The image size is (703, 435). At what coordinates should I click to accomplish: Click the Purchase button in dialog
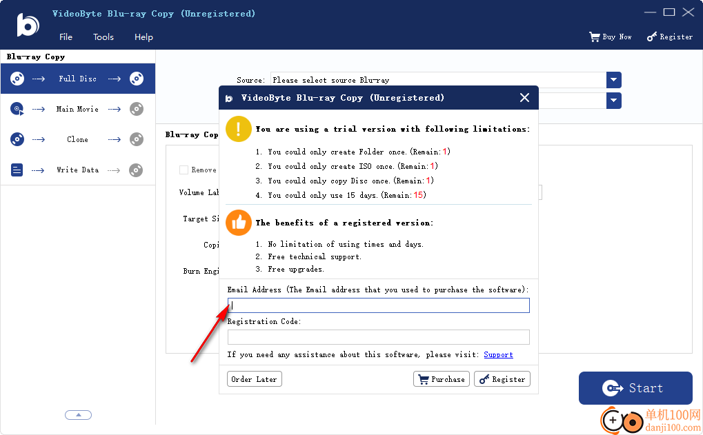point(441,379)
